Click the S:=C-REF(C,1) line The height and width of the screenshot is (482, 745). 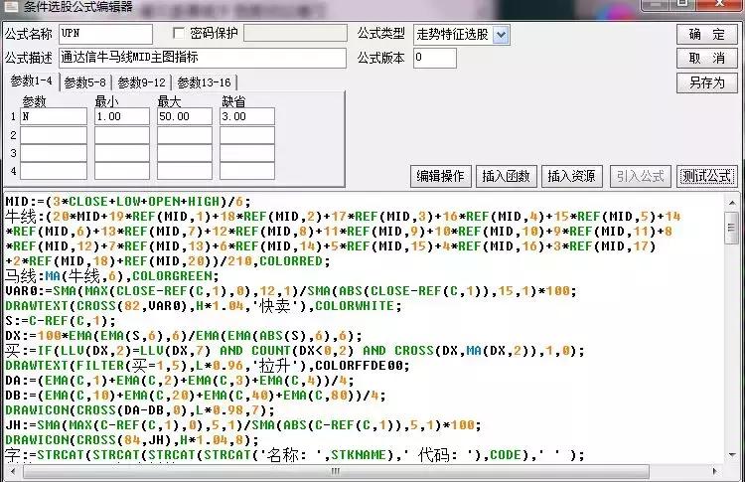[x=61, y=321]
